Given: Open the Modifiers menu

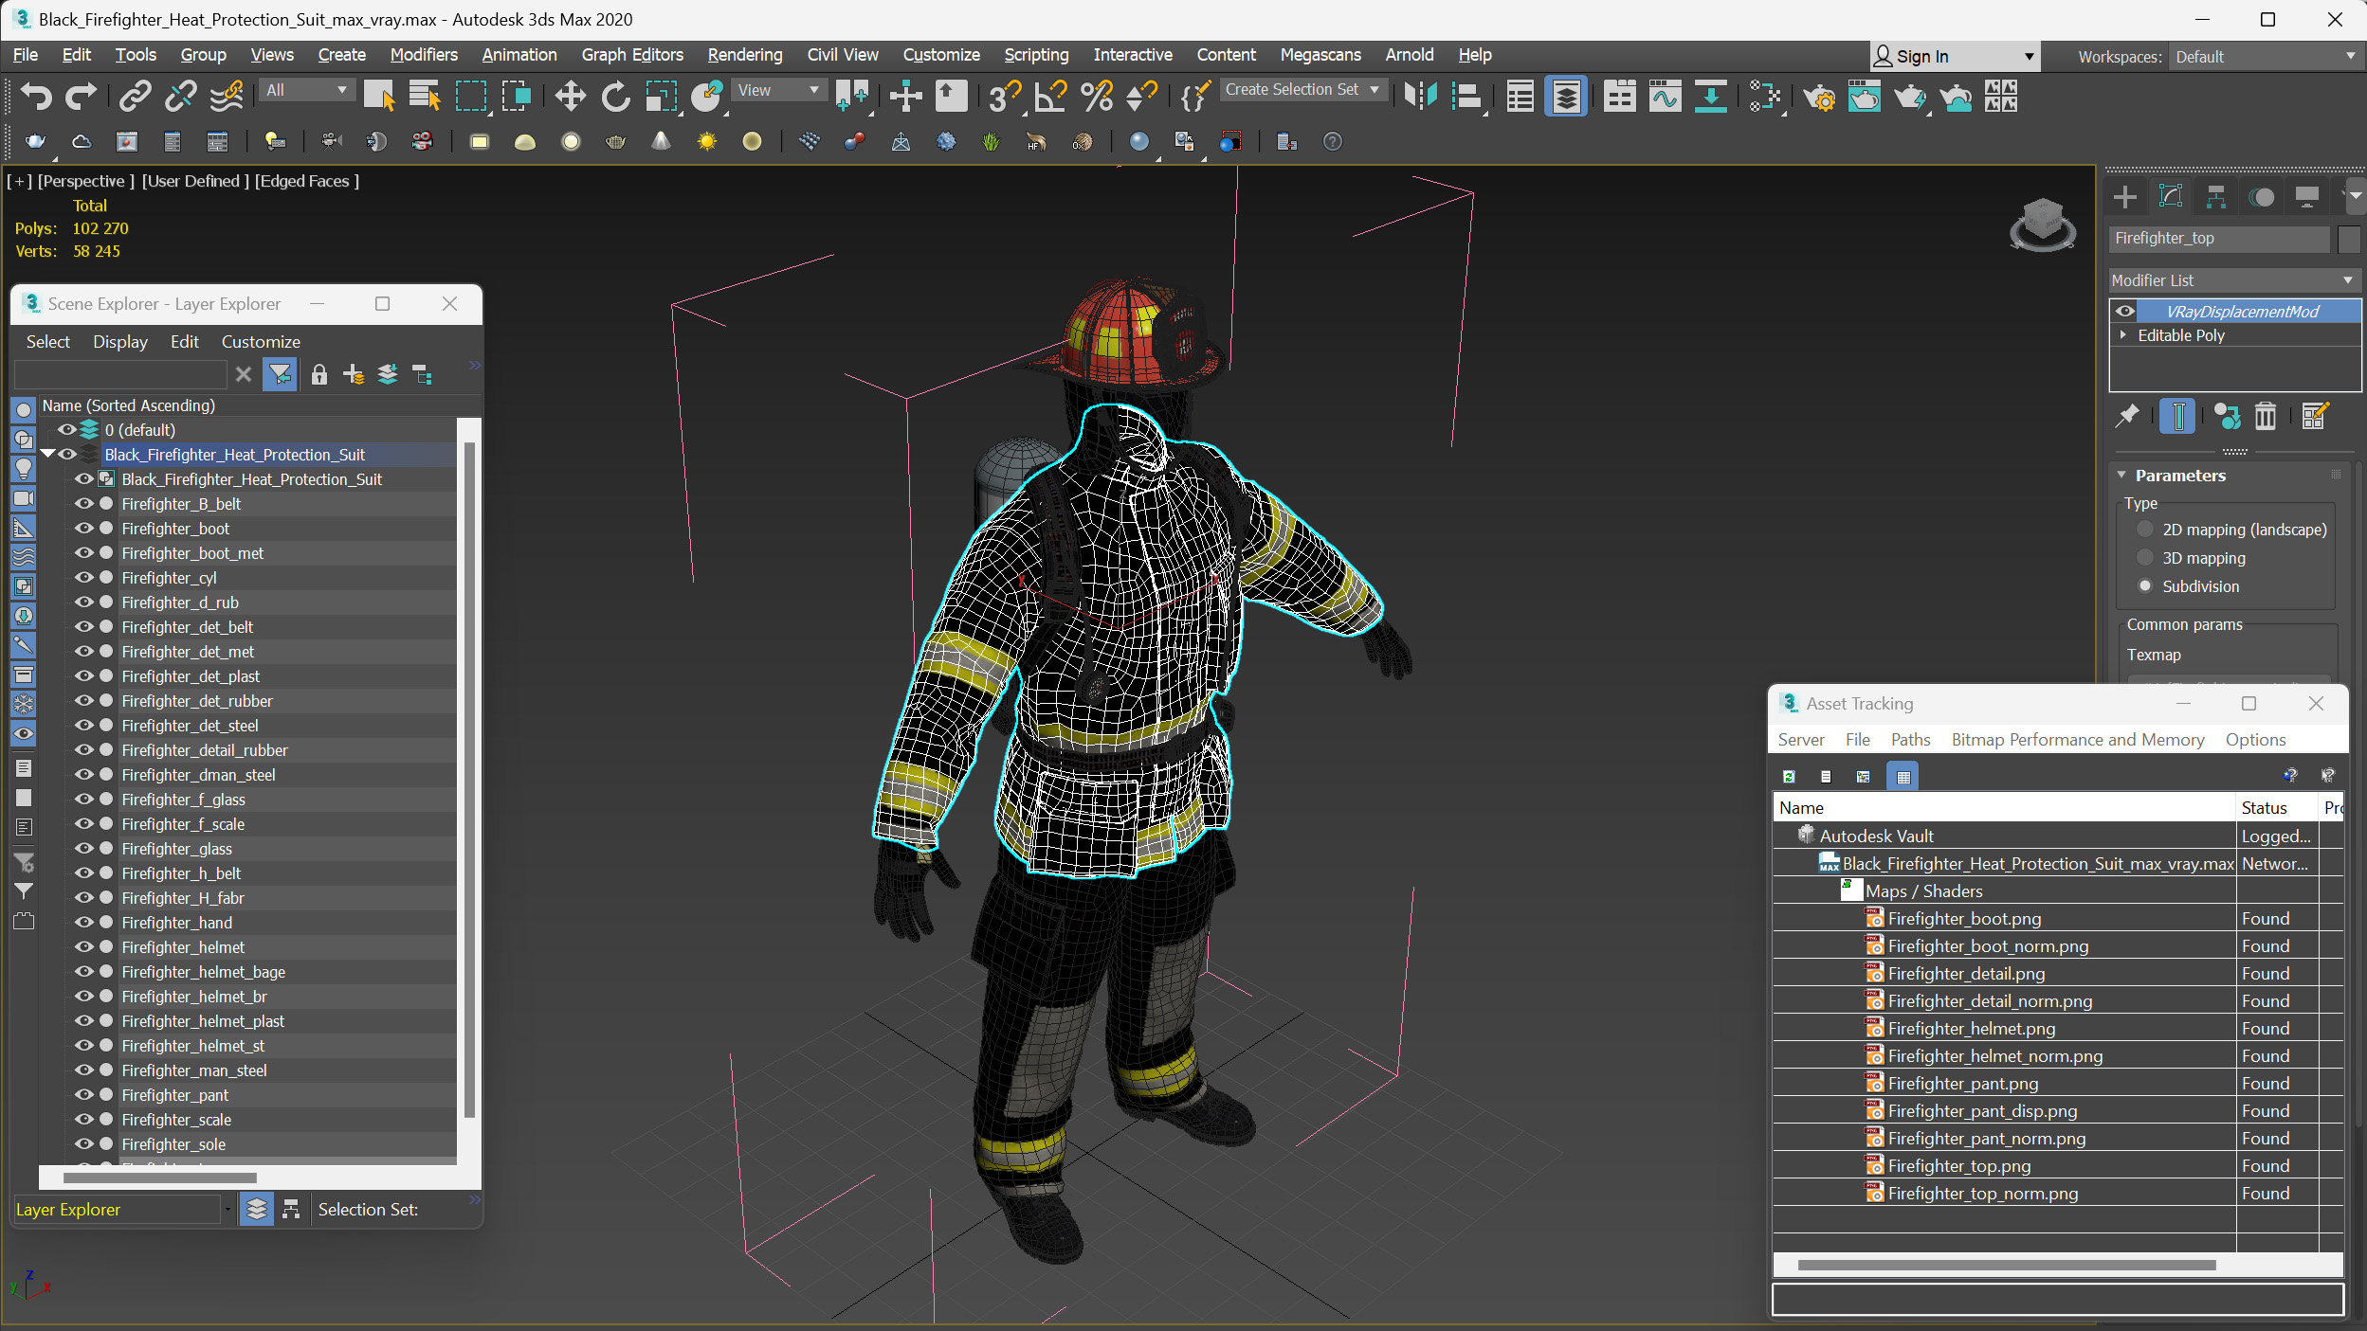Looking at the screenshot, I should point(424,55).
